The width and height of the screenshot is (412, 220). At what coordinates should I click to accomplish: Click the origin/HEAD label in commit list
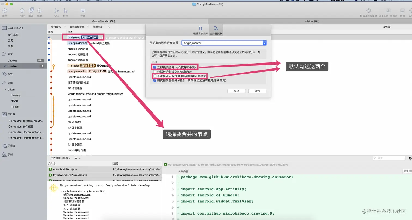97,71
